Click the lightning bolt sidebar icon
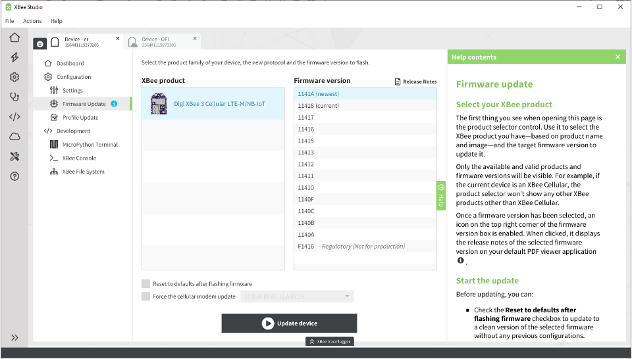Viewport: 632px width, 359px height. click(14, 57)
